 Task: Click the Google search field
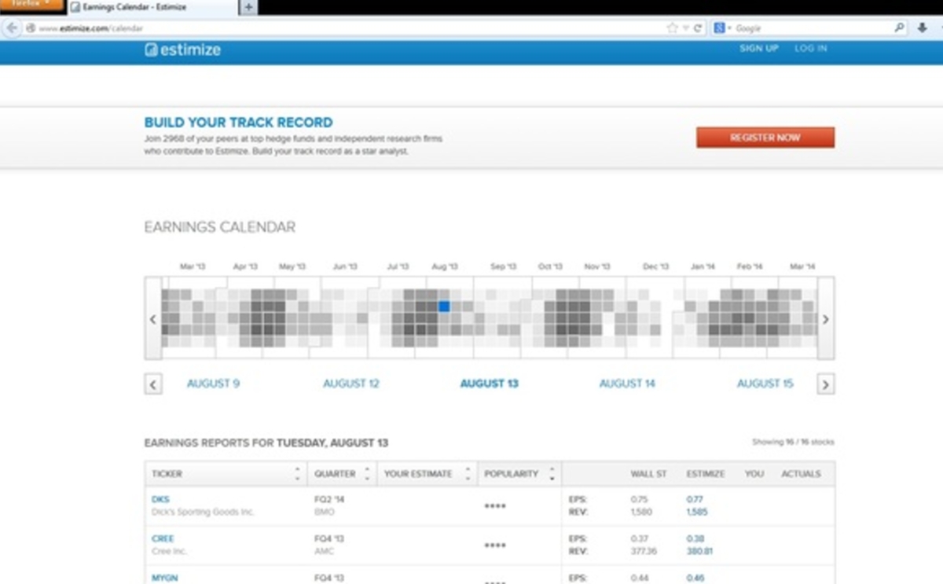click(x=813, y=28)
